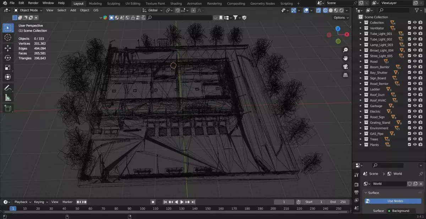This screenshot has height=219, width=426.
Task: Choose the Move tool
Action: pyautogui.click(x=8, y=48)
